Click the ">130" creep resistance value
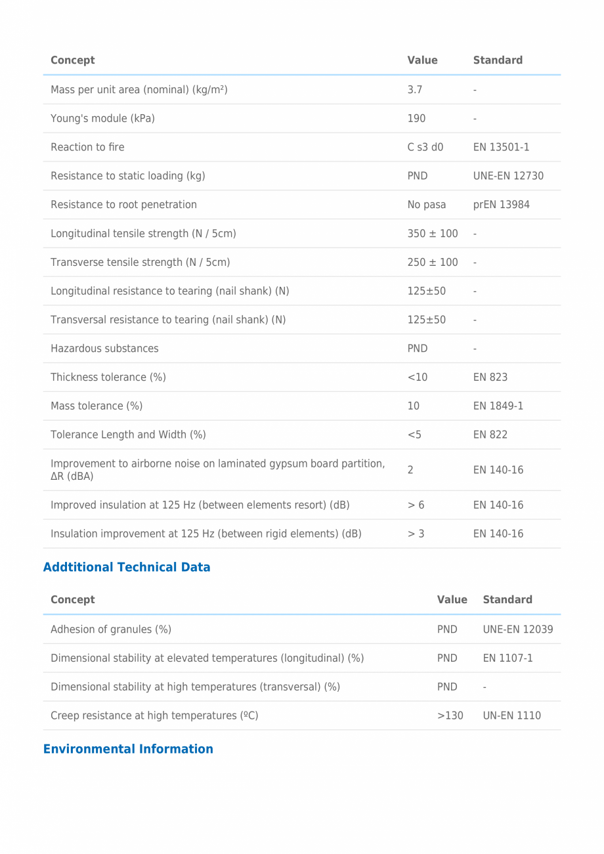Image resolution: width=604 pixels, height=854 pixels. (450, 715)
